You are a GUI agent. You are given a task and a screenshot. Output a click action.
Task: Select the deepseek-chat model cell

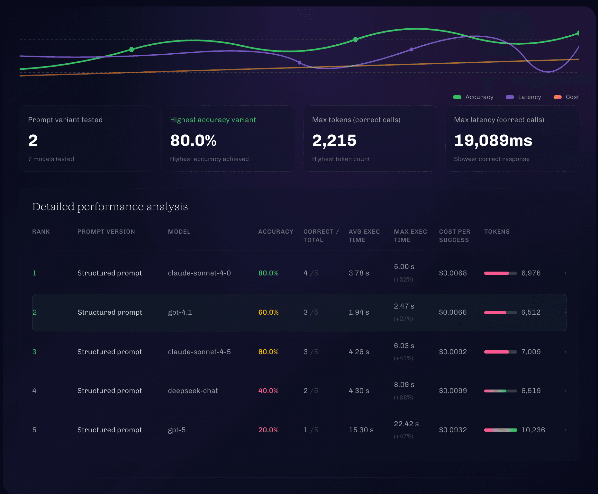click(193, 391)
